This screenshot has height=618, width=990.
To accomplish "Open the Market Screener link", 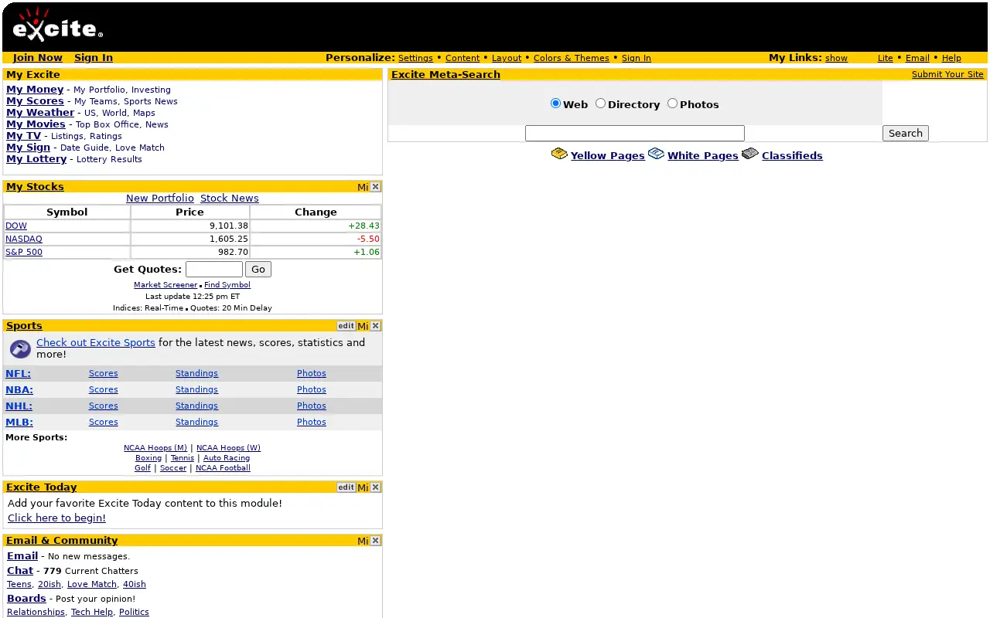I will [166, 285].
